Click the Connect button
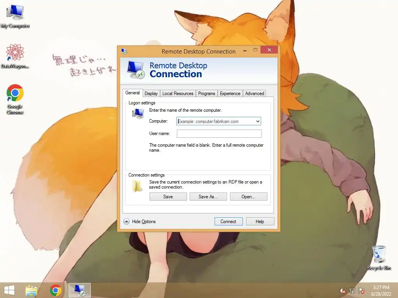 pyautogui.click(x=229, y=222)
